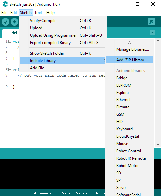The width and height of the screenshot is (161, 196).
Task: Minimize the Arduino window
Action: tap(123, 4)
